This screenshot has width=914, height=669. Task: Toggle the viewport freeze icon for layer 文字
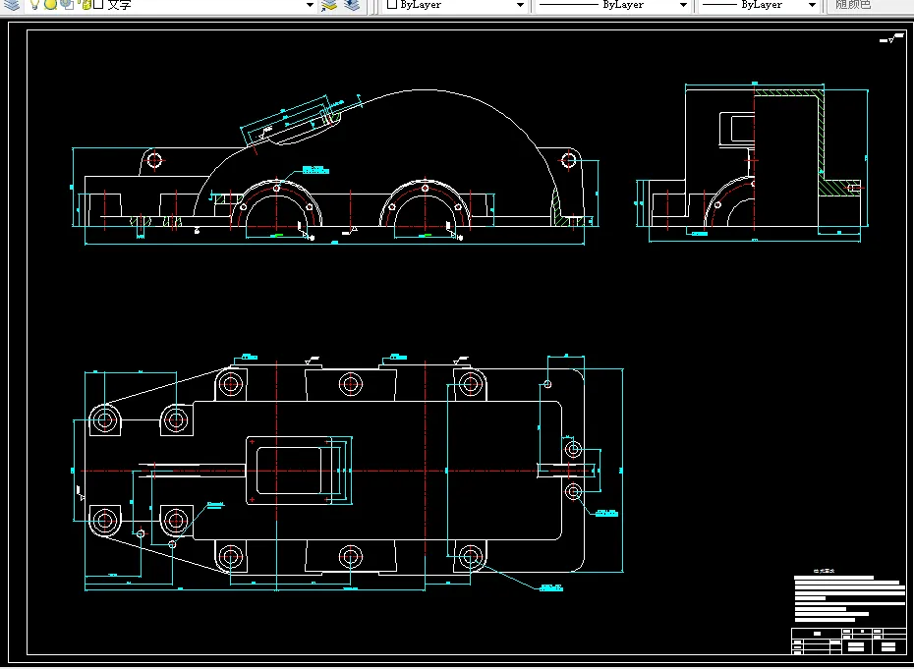(x=67, y=5)
